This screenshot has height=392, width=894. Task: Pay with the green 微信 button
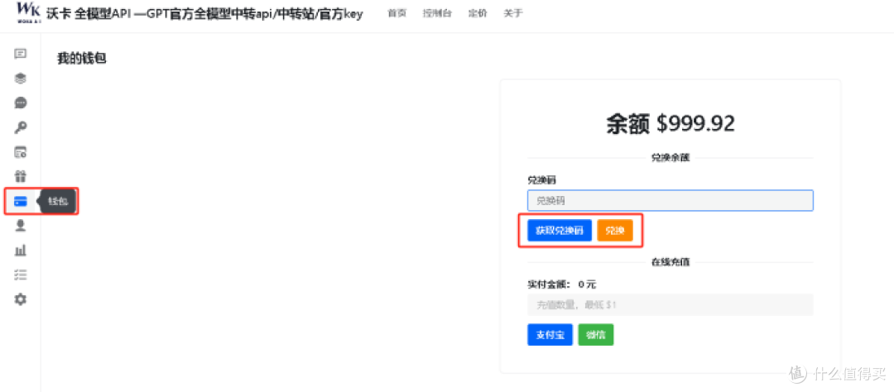(596, 335)
